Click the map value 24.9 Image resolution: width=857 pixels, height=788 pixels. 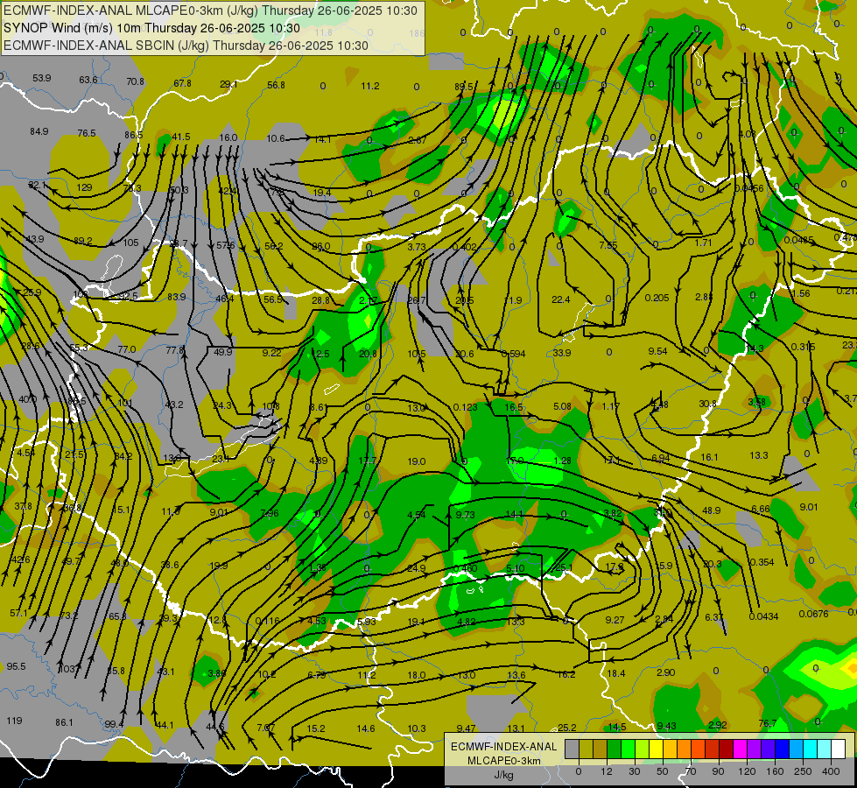tap(417, 569)
